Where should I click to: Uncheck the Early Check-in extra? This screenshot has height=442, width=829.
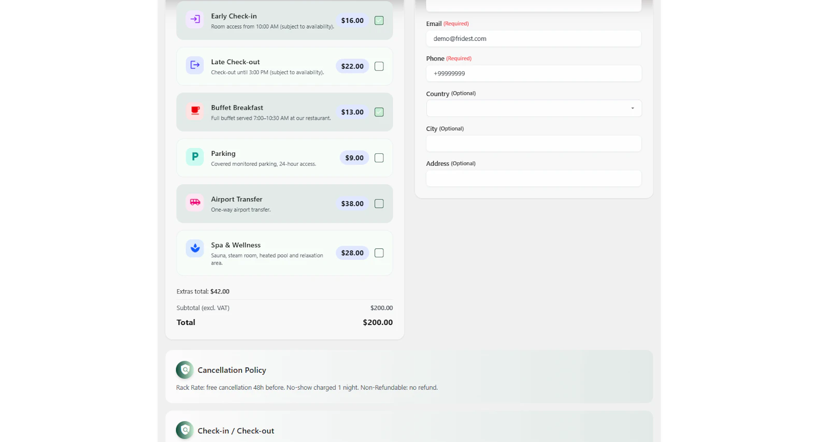pyautogui.click(x=379, y=21)
